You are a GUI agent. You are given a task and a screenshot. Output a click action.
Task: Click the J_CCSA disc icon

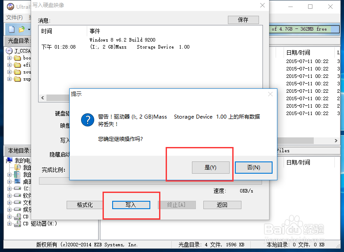tap(9, 51)
